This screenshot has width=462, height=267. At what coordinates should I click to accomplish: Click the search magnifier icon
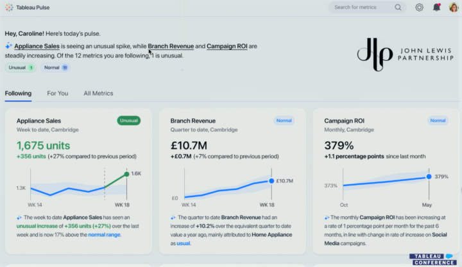coord(398,7)
